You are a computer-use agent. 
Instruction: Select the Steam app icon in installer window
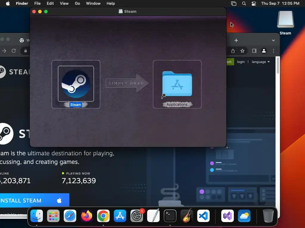(76, 84)
